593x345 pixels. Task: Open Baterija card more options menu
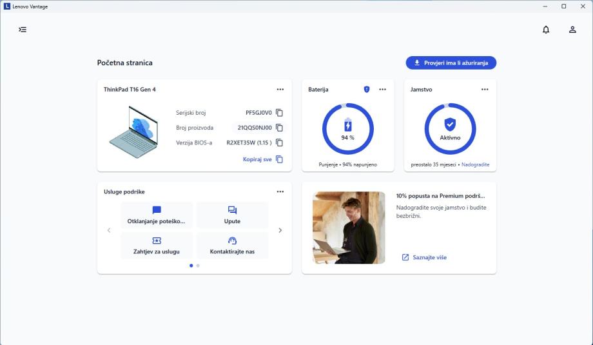pyautogui.click(x=383, y=89)
